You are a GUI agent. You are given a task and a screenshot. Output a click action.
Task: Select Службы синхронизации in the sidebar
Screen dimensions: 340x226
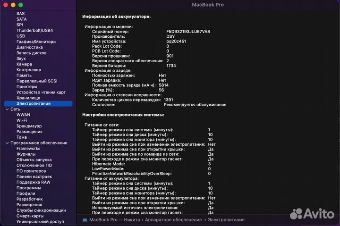coord(41,210)
